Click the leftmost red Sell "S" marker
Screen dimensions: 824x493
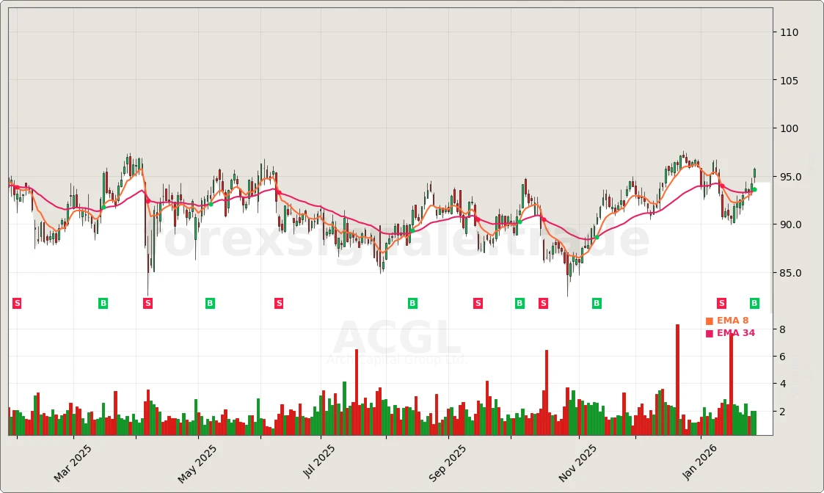click(x=16, y=302)
